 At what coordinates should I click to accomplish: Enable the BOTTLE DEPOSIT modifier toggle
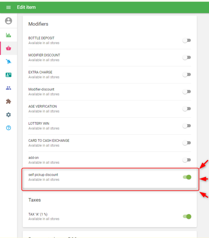click(187, 40)
